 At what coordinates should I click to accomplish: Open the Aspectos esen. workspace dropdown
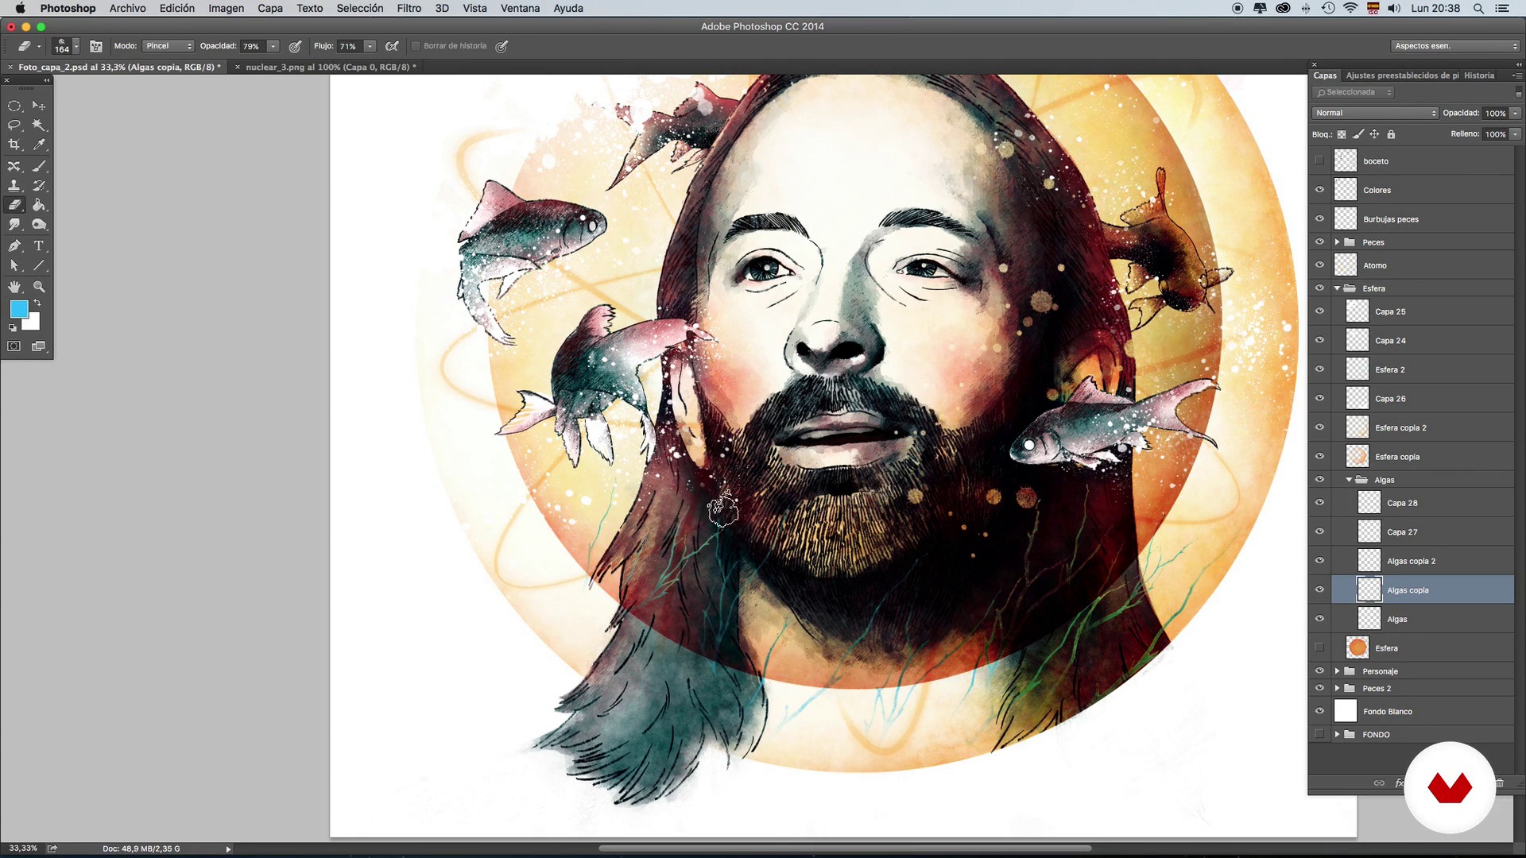click(x=1455, y=46)
